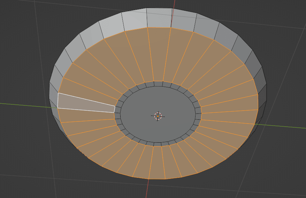
Task: Click the 3D cursor at the mesh center
Action: 158,116
